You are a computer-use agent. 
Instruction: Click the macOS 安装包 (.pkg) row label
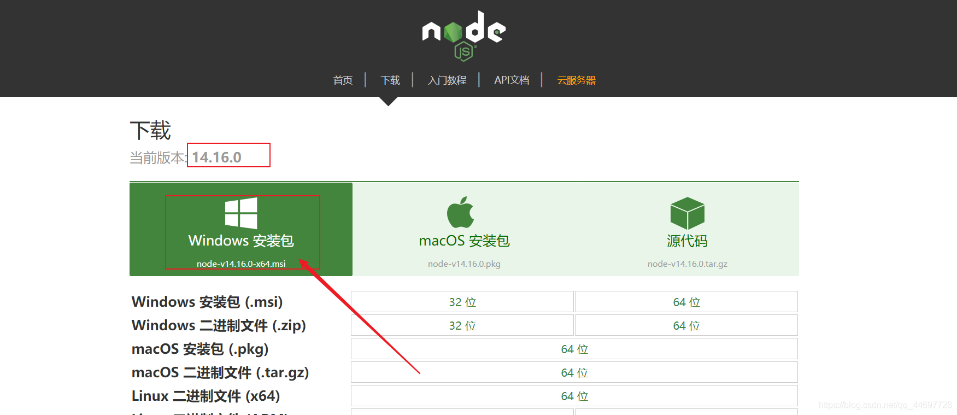pyautogui.click(x=200, y=349)
